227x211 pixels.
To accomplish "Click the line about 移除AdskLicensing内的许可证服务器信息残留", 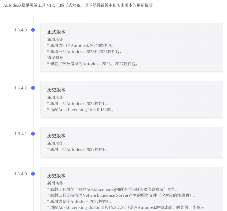I will click(x=112, y=190).
